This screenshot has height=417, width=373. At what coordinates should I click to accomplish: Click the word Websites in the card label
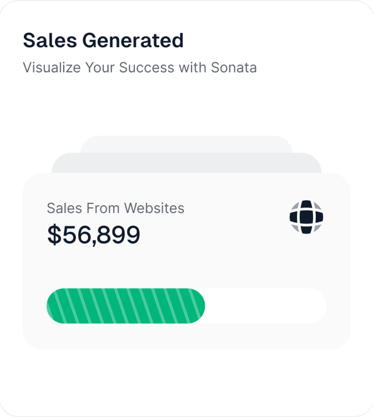point(154,208)
